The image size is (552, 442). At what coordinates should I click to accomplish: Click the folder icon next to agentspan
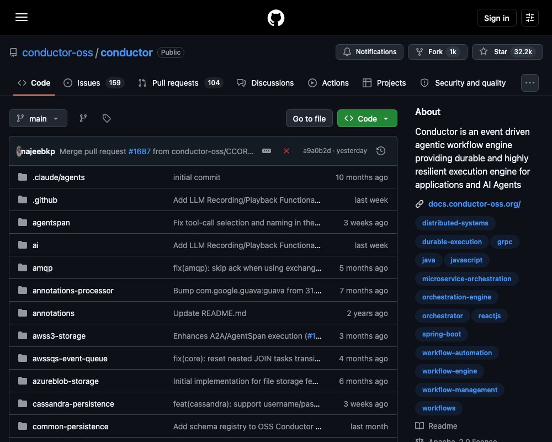coord(23,223)
